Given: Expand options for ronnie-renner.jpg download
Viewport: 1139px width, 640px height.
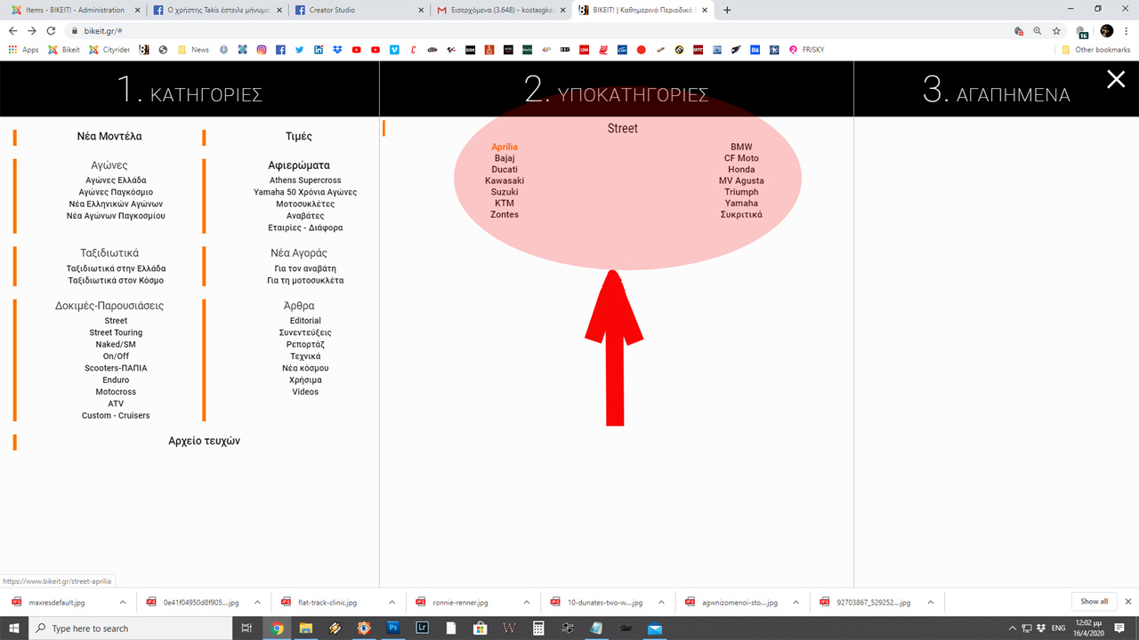Looking at the screenshot, I should coord(527,602).
